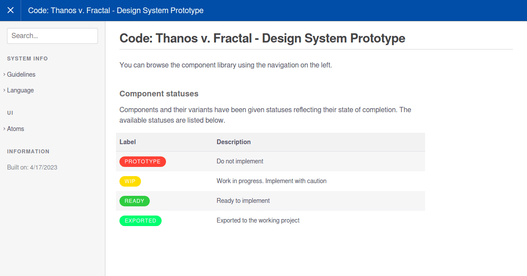
Task: Open the Guidelines navigation item
Action: 21,74
